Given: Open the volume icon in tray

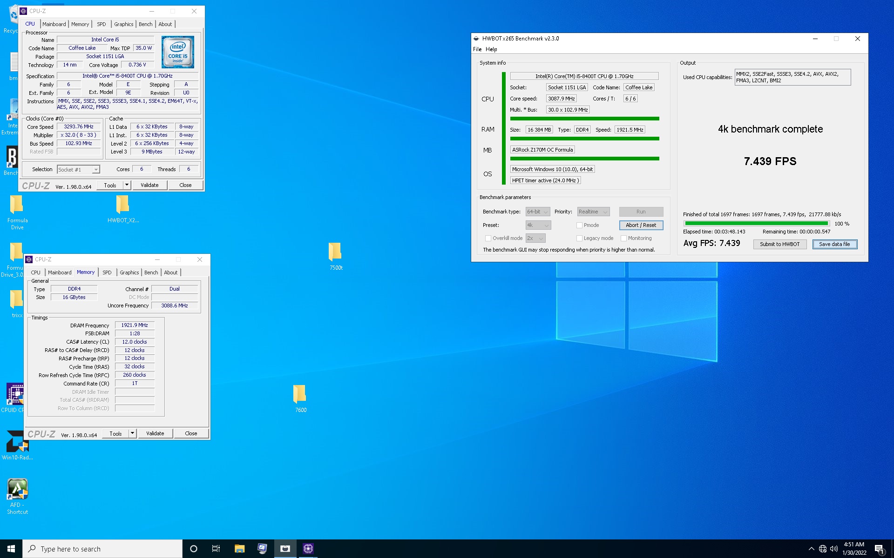Looking at the screenshot, I should click(x=834, y=549).
